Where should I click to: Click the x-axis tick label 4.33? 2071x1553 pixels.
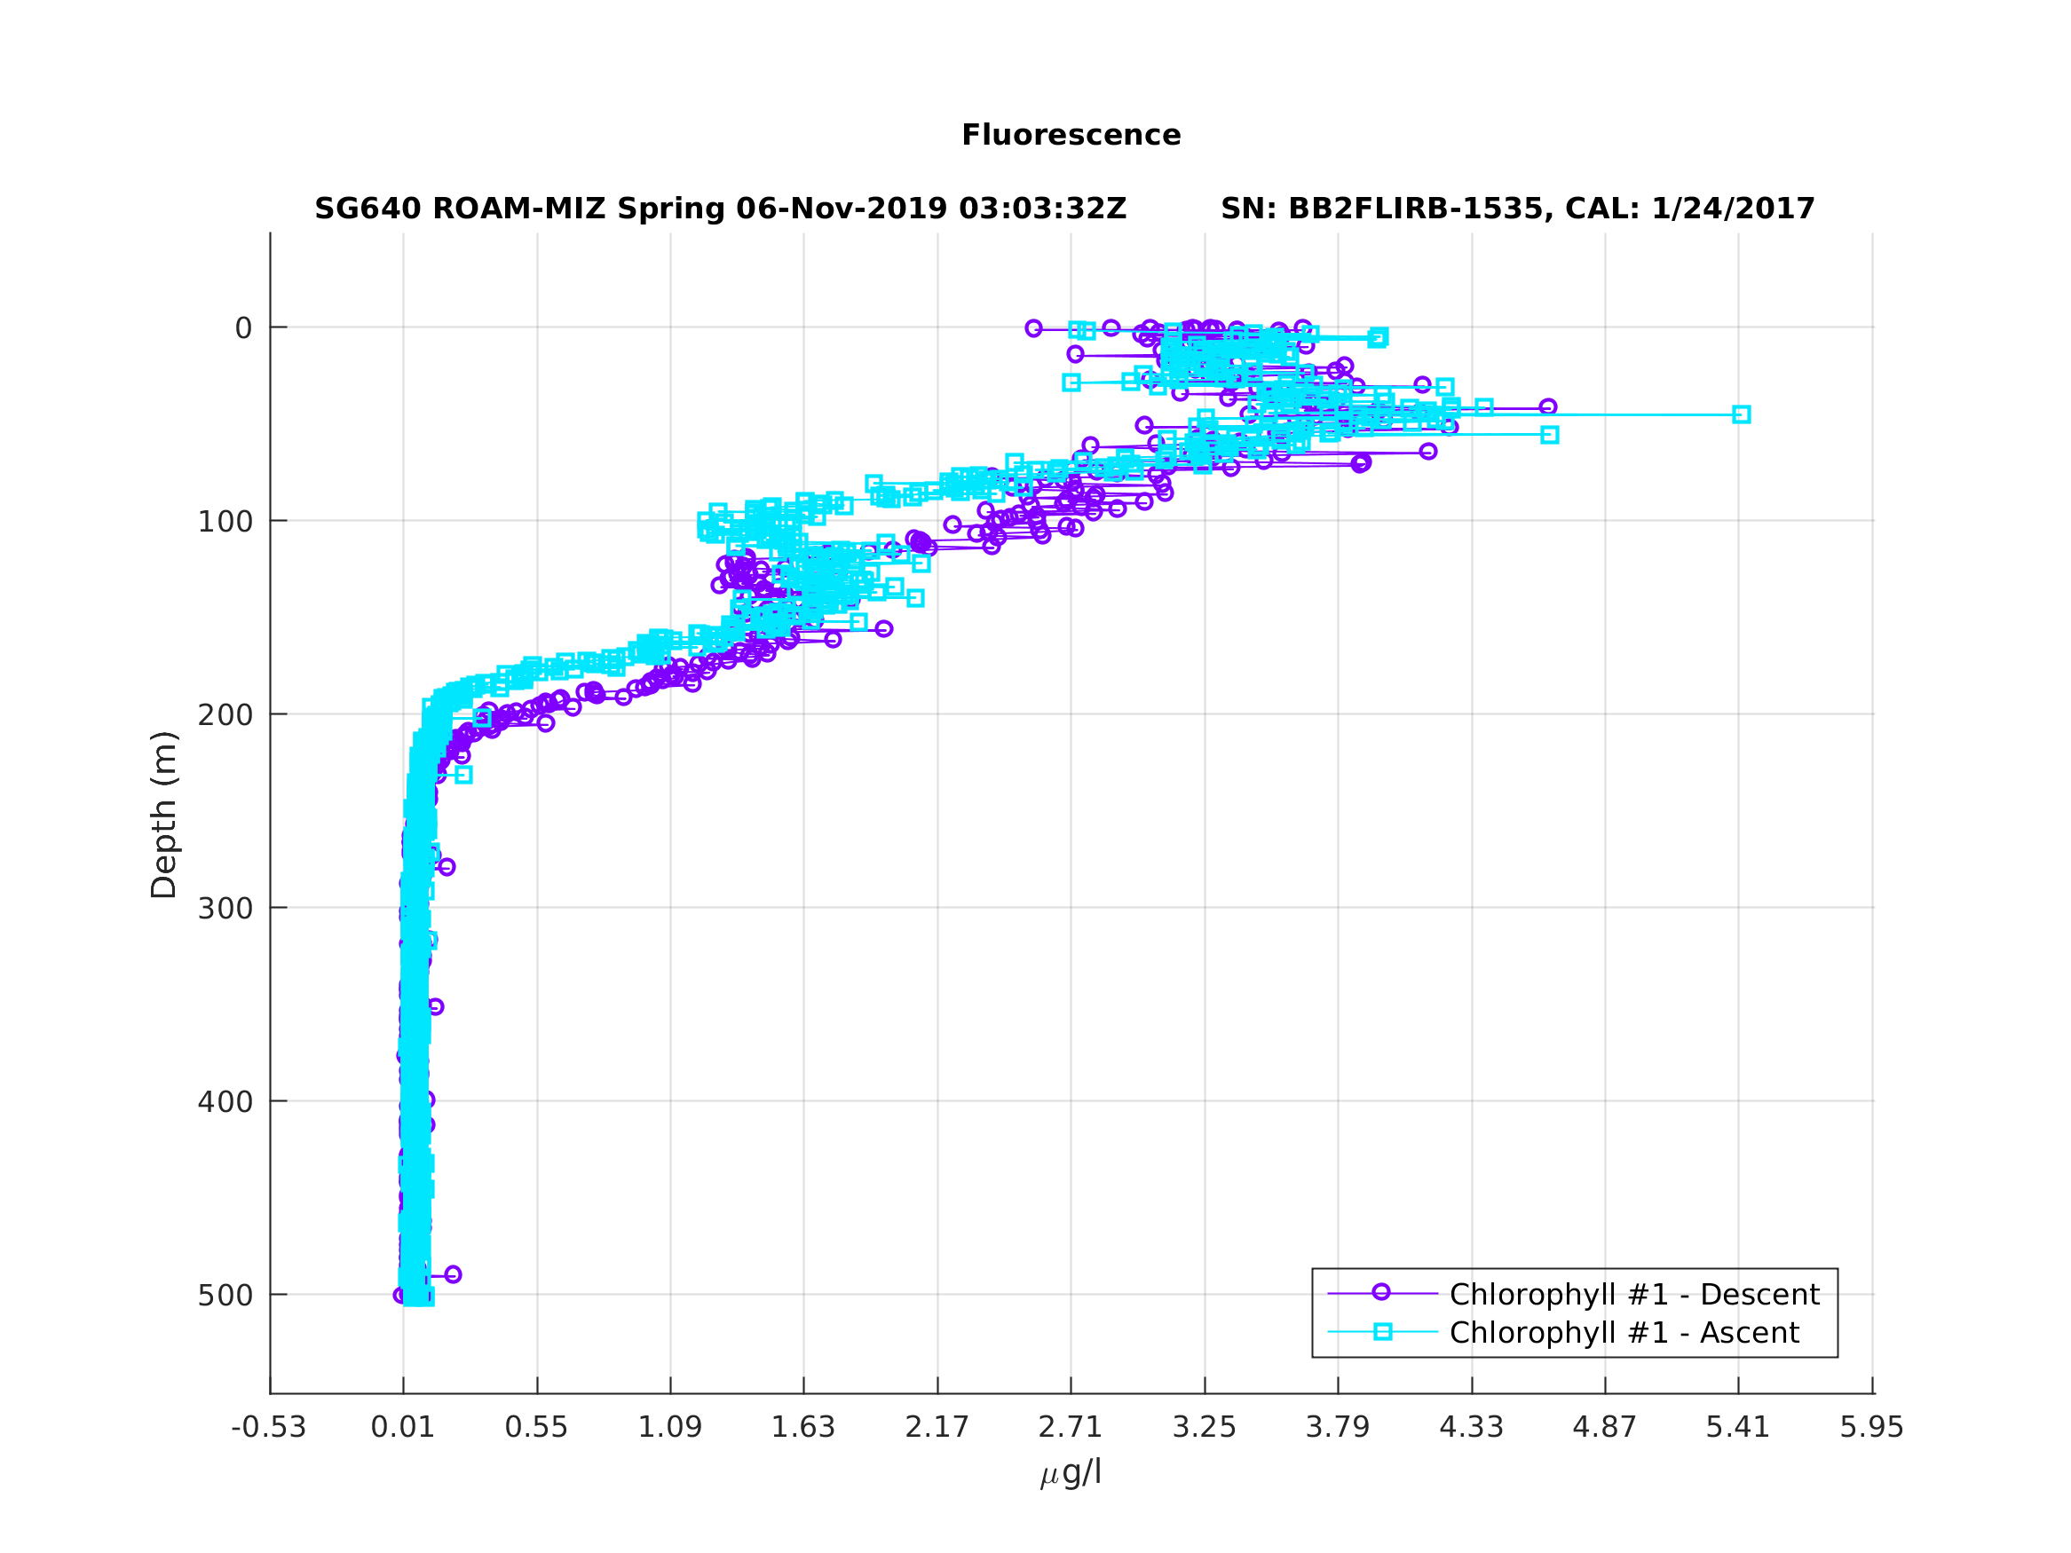(1472, 1428)
